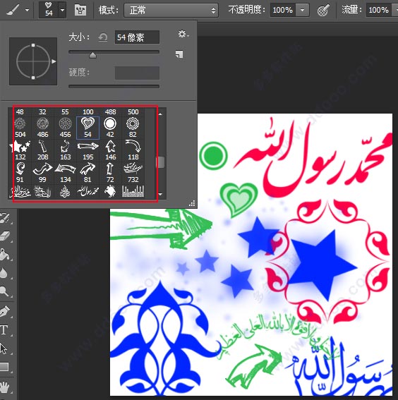Select the ornament brush labeled 456
The height and width of the screenshot is (400, 398).
66,128
